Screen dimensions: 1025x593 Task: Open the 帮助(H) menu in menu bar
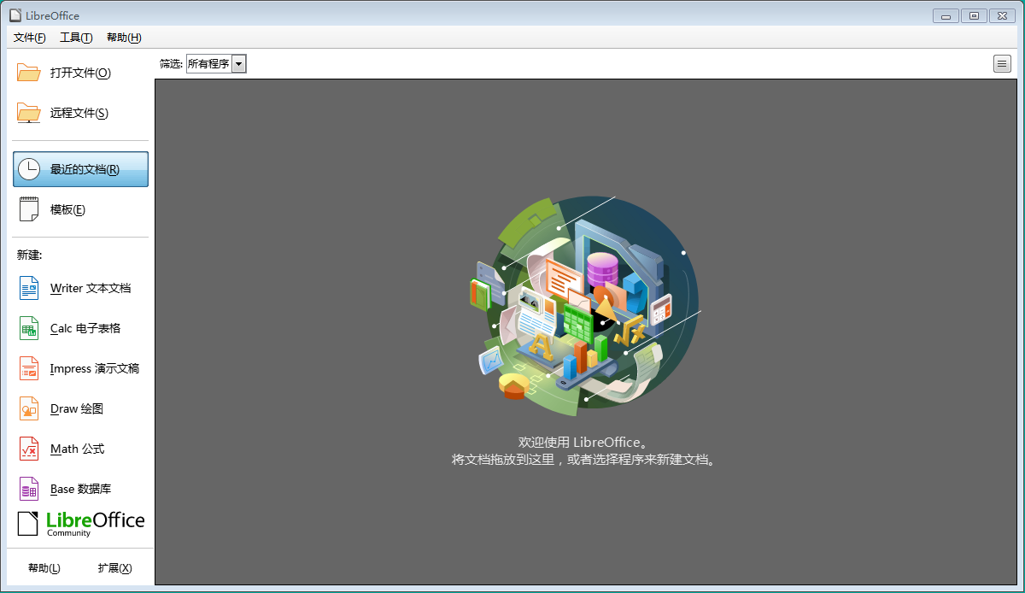click(124, 38)
